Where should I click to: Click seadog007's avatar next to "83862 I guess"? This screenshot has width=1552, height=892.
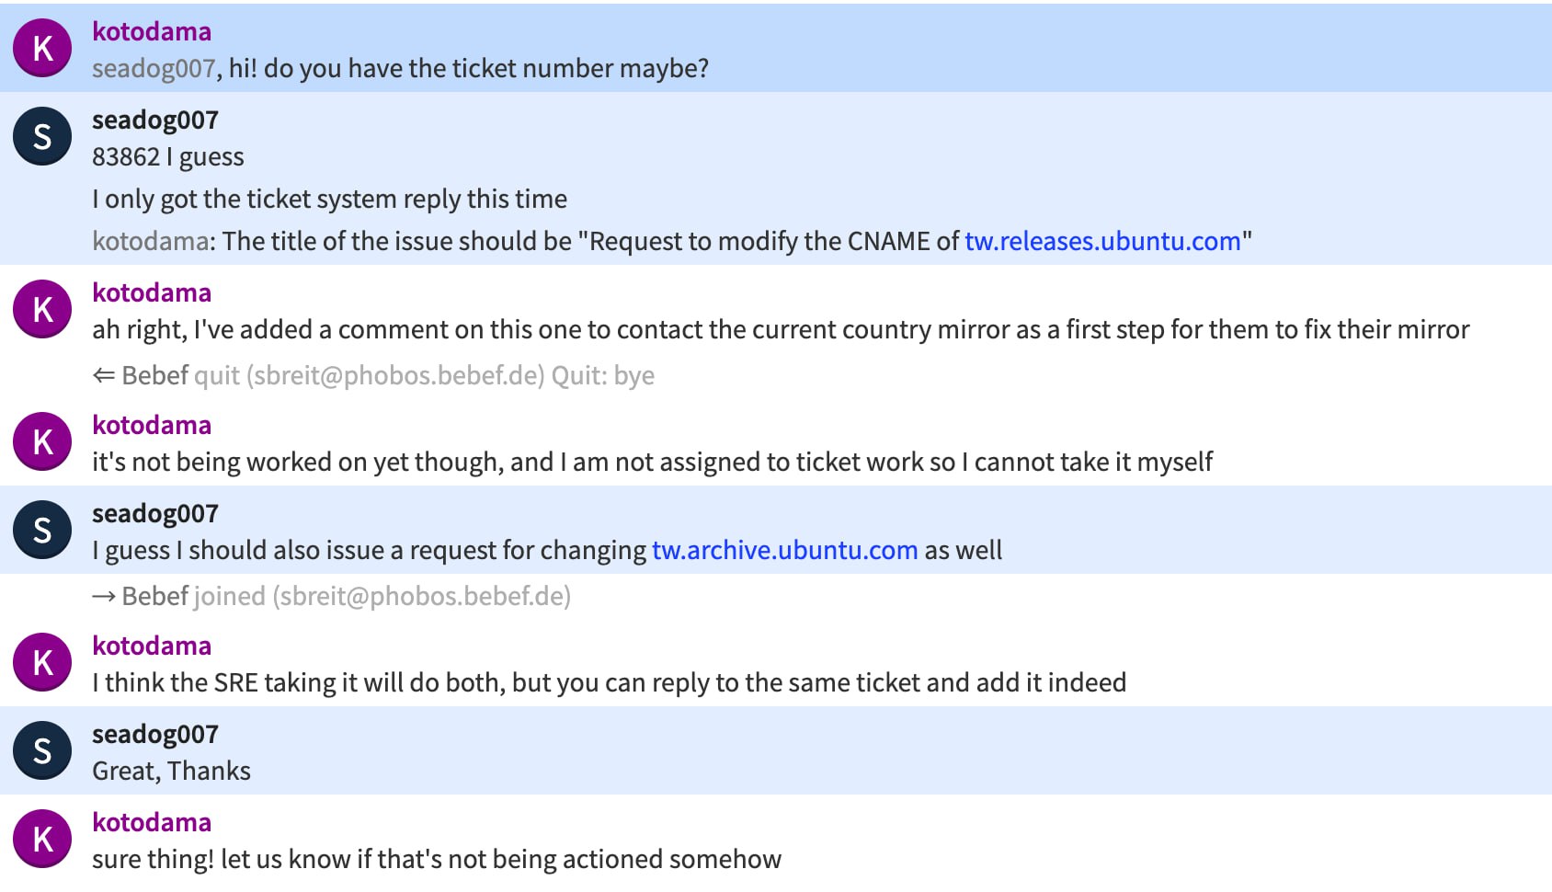click(x=42, y=136)
